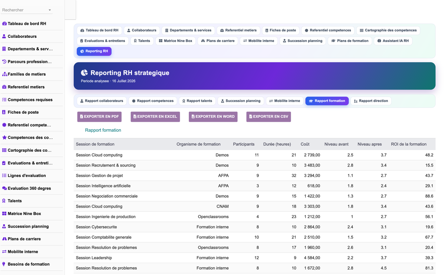Click the 4 584,00 cost cell
The width and height of the screenshot is (445, 275).
pyautogui.click(x=312, y=258)
